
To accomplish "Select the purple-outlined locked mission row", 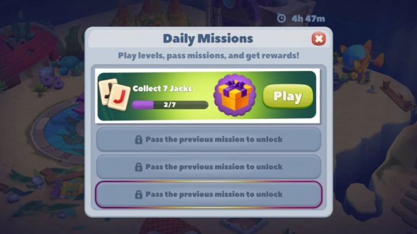I will coord(209,195).
